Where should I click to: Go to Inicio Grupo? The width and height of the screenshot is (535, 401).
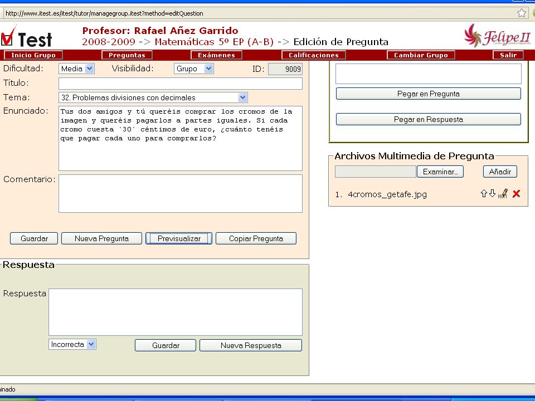coord(33,55)
